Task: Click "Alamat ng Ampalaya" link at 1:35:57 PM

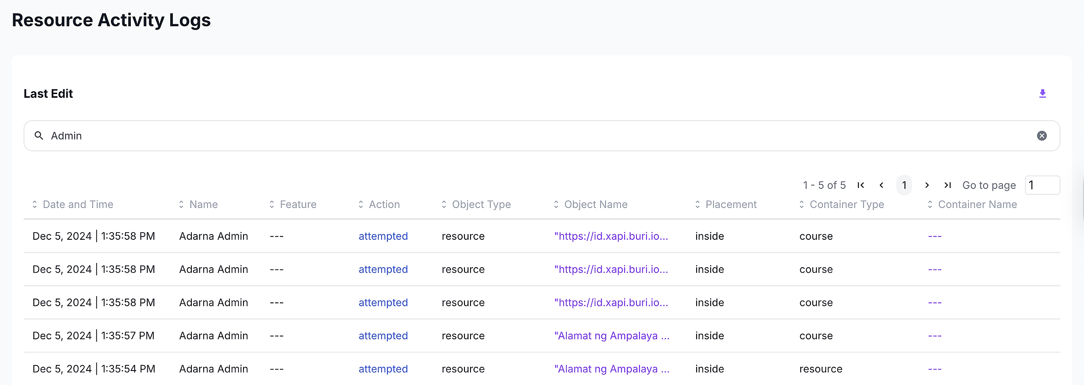Action: click(x=611, y=336)
